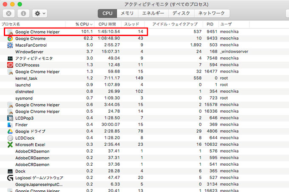289x192 pixels.
Task: Click the thread count 149 for kernel_task
Action: pyautogui.click(x=139, y=78)
